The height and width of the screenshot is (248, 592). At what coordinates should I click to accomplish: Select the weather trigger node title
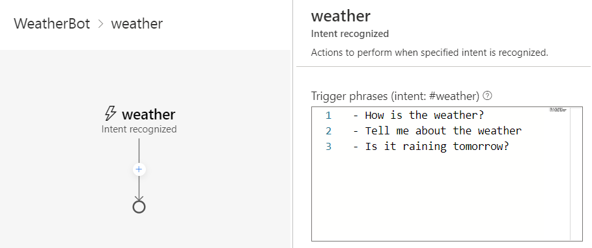click(148, 114)
